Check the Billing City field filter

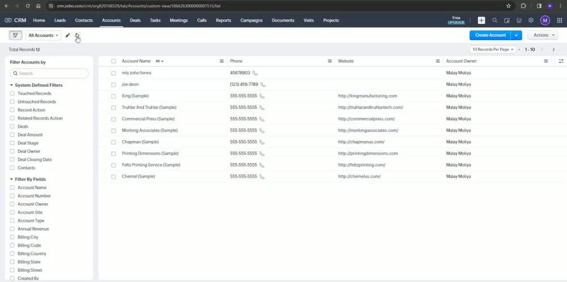[12, 237]
